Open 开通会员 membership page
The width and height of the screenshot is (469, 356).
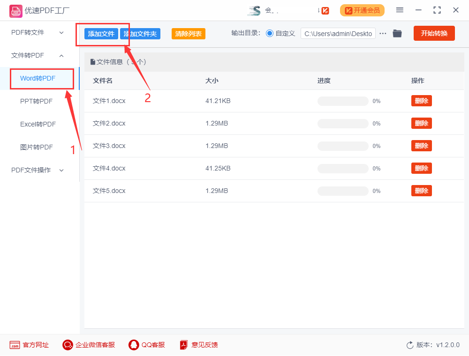pyautogui.click(x=362, y=10)
